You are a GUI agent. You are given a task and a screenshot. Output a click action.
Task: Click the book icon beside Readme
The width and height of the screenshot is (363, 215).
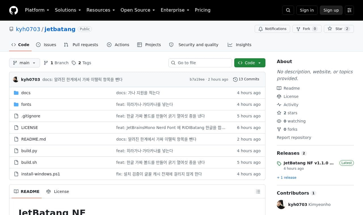279,88
